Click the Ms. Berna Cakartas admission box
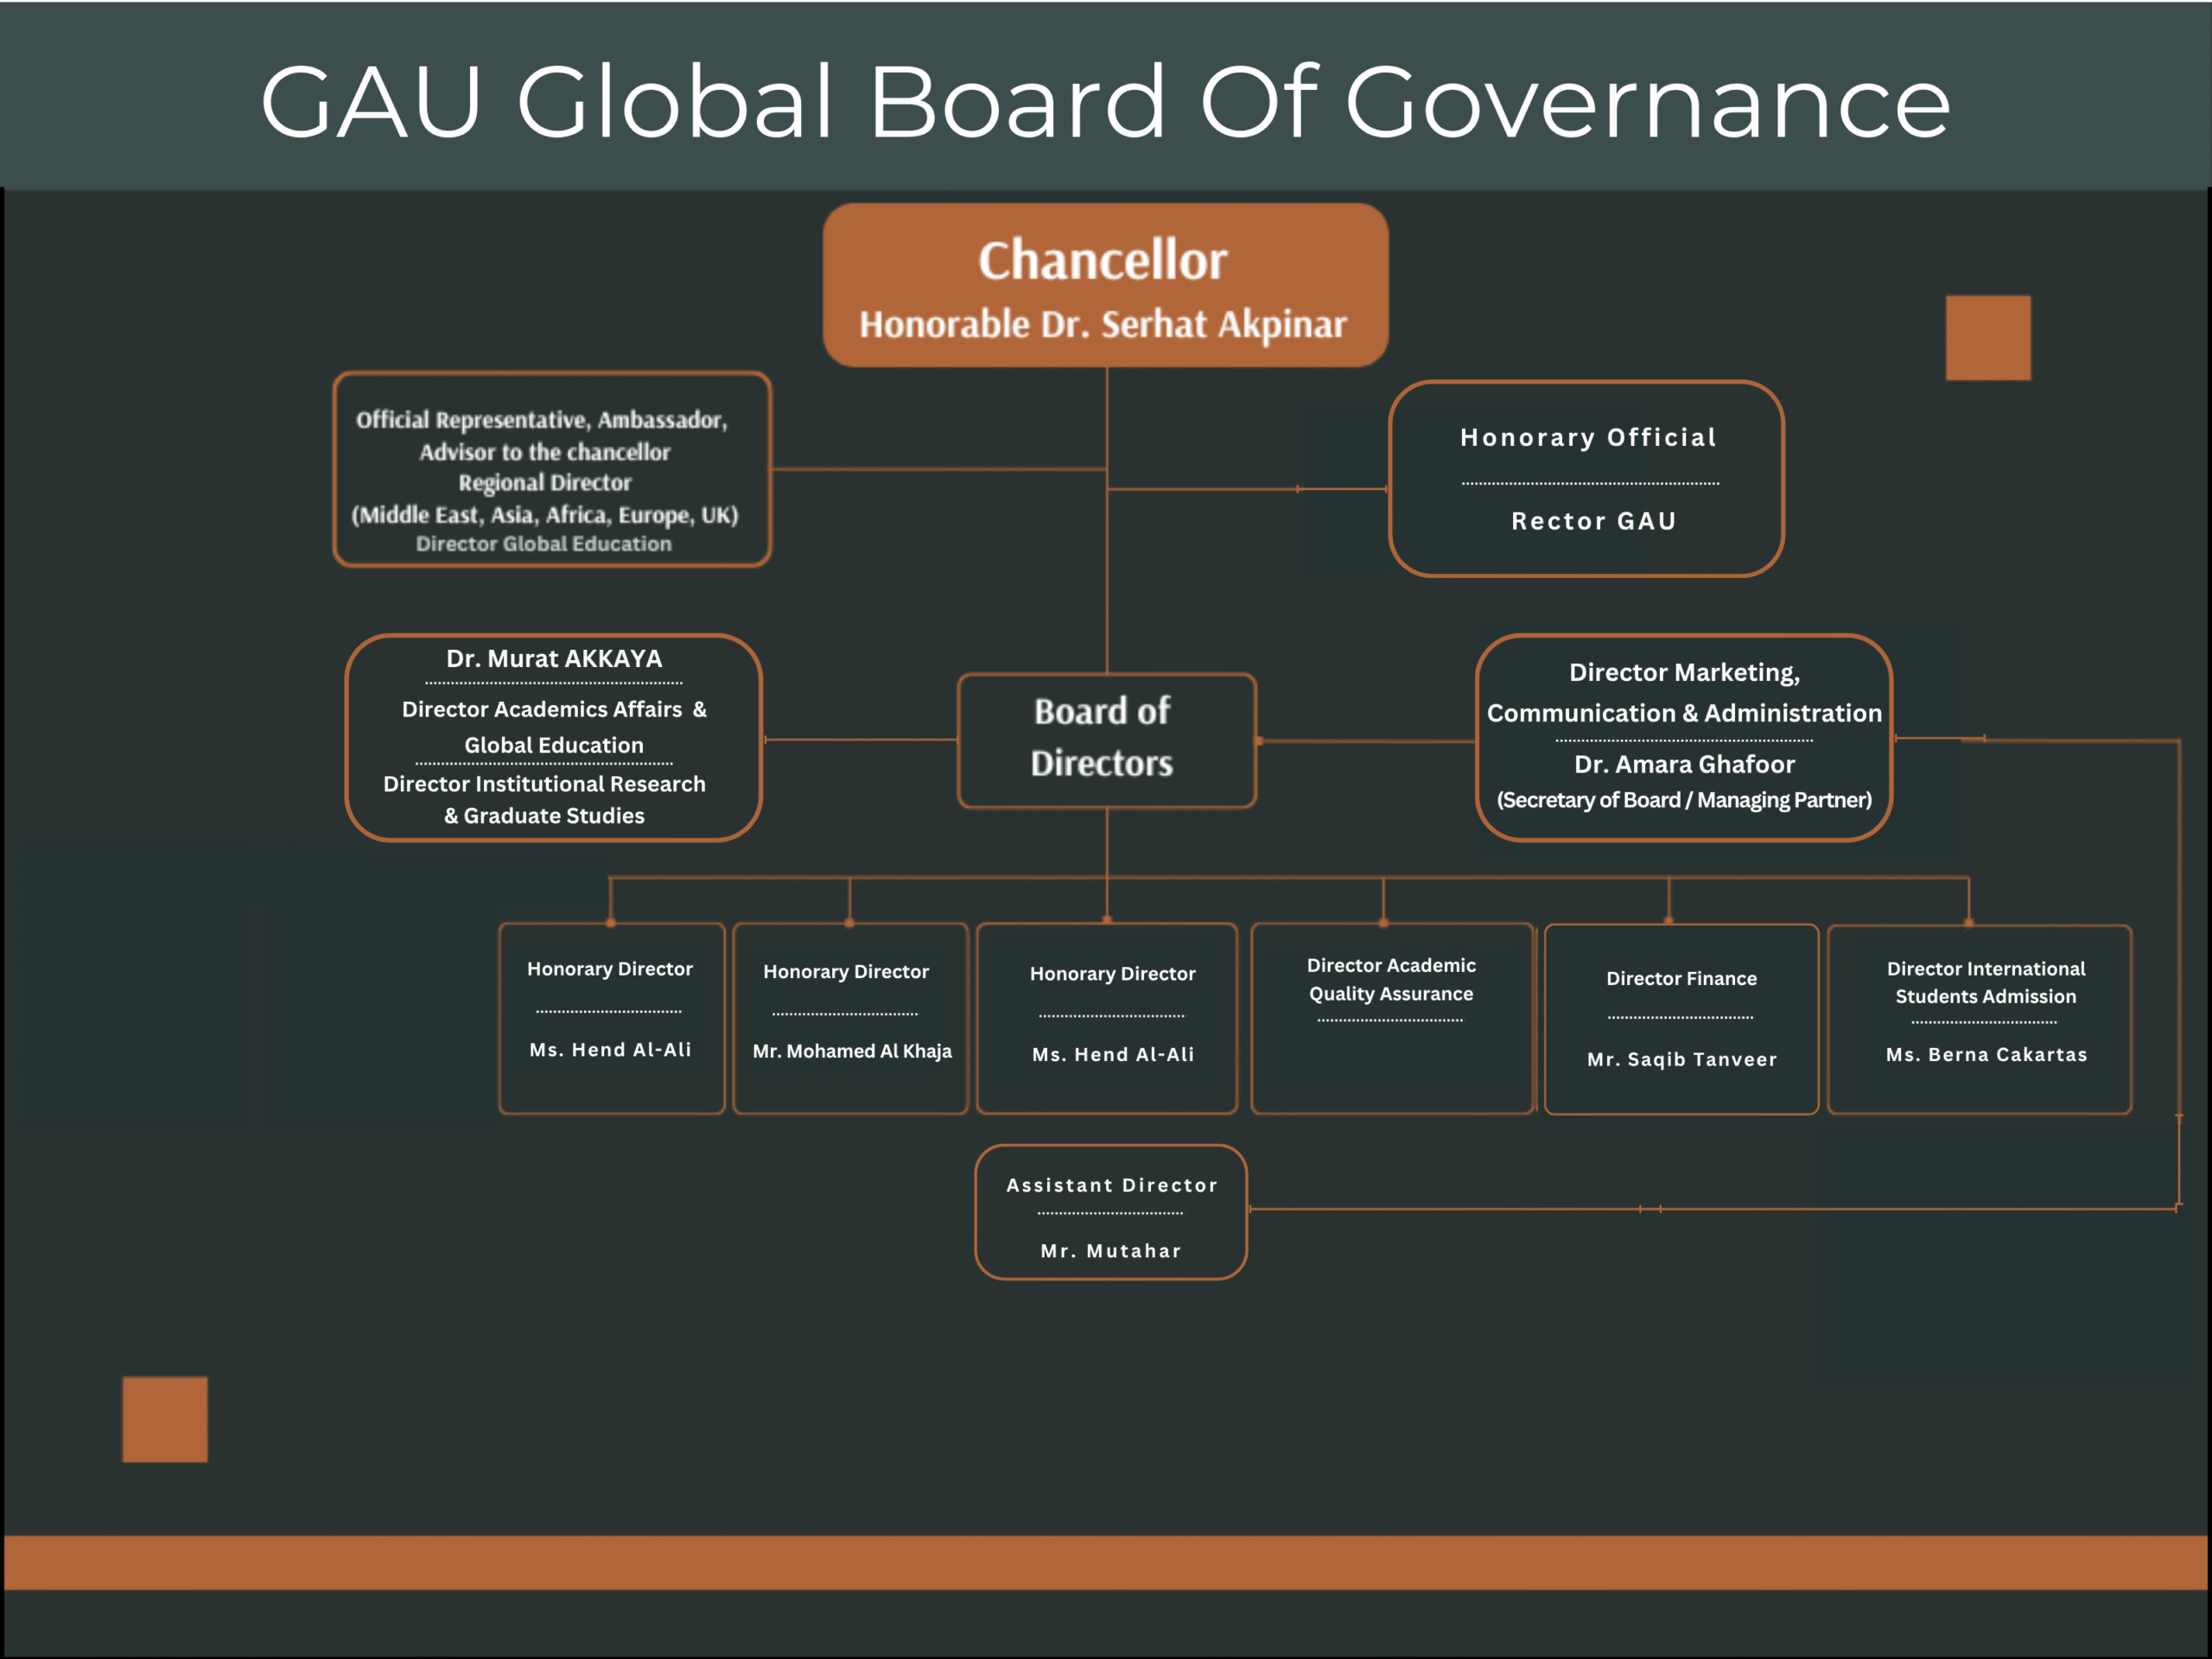The height and width of the screenshot is (1659, 2212). click(x=1979, y=1018)
